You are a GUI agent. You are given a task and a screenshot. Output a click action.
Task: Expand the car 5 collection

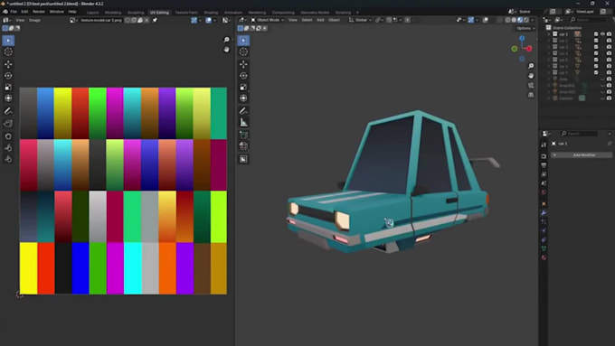click(x=549, y=60)
